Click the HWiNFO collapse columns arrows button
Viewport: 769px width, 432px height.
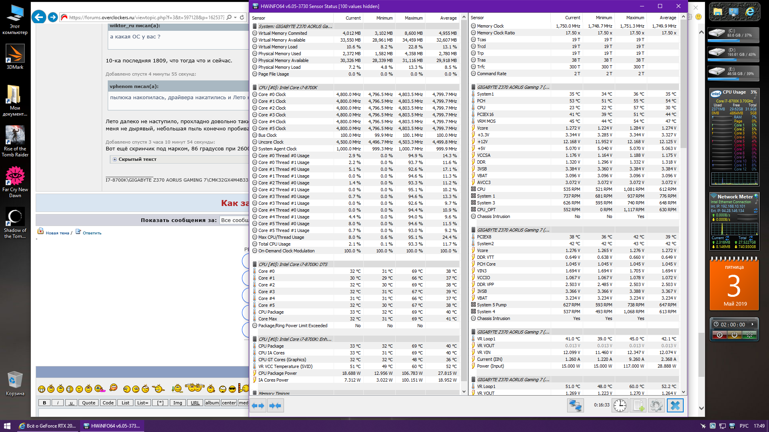pyautogui.click(x=275, y=406)
